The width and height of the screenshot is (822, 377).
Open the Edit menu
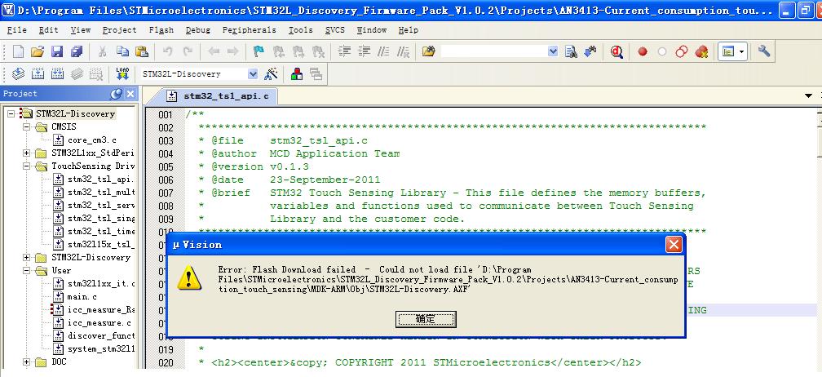(x=49, y=30)
